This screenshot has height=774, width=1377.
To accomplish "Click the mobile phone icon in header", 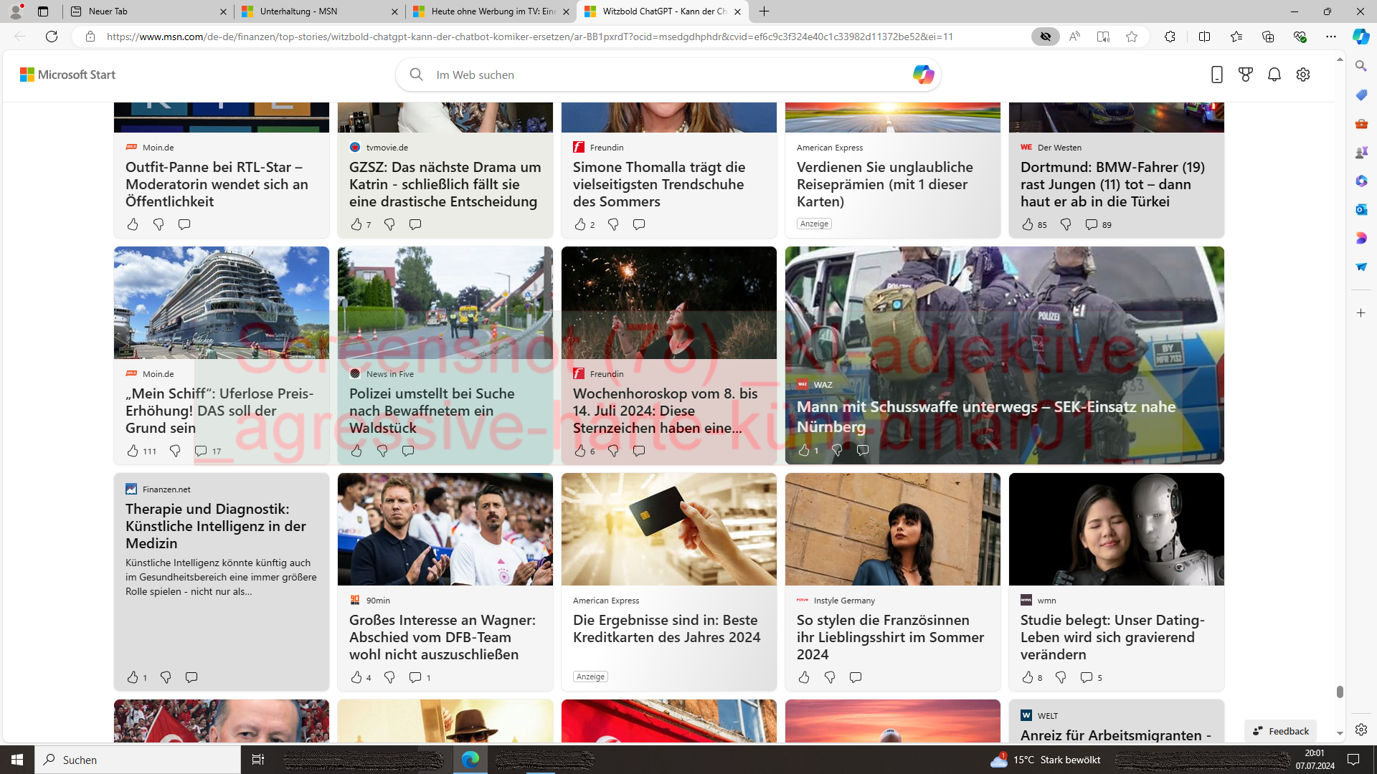I will coord(1216,75).
